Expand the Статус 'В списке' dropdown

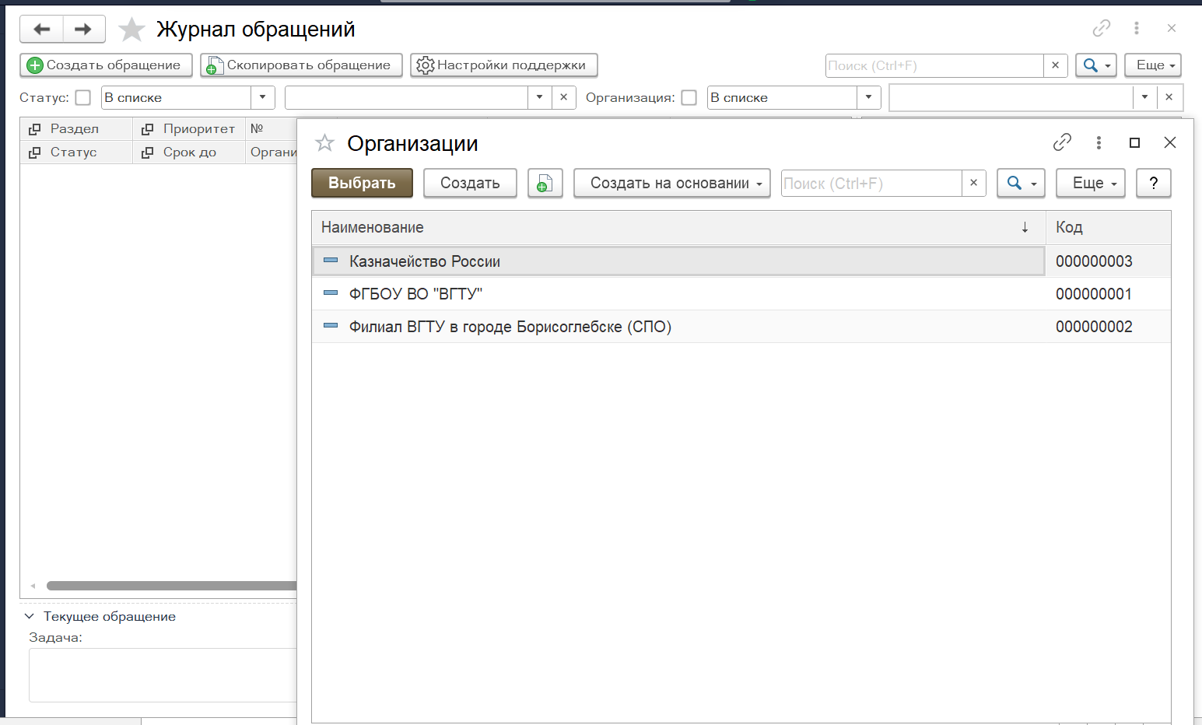tap(262, 98)
